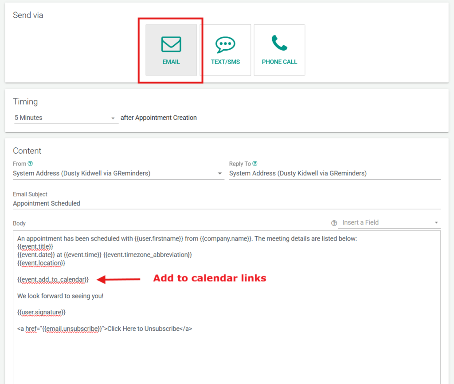Click the help icon beside Reply To
Viewport: 454px width, 384px height.
(x=255, y=164)
